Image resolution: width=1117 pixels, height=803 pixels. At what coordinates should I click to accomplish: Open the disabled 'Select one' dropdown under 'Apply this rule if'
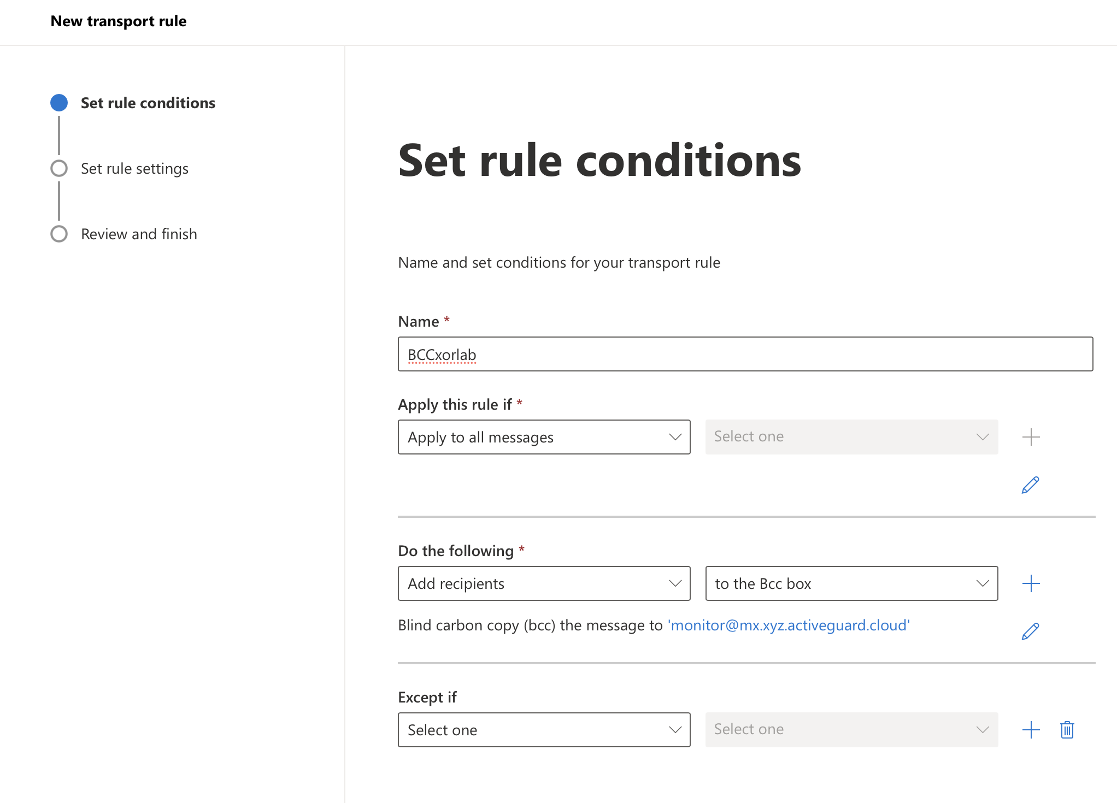click(851, 437)
